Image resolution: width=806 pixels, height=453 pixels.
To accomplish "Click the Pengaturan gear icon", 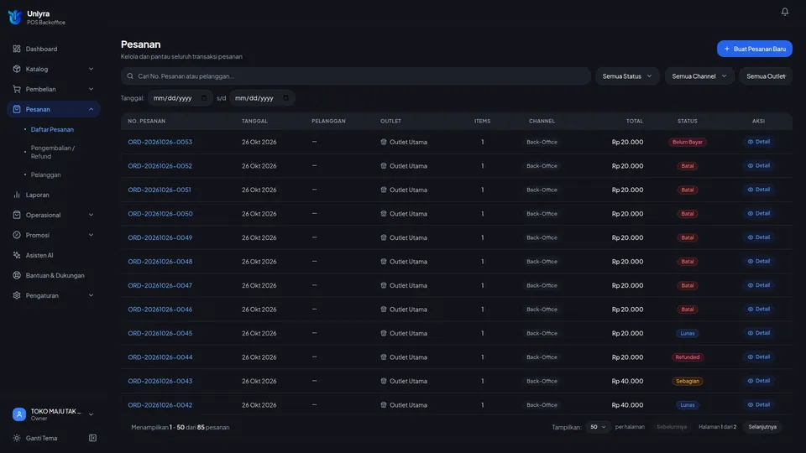I will [17, 295].
